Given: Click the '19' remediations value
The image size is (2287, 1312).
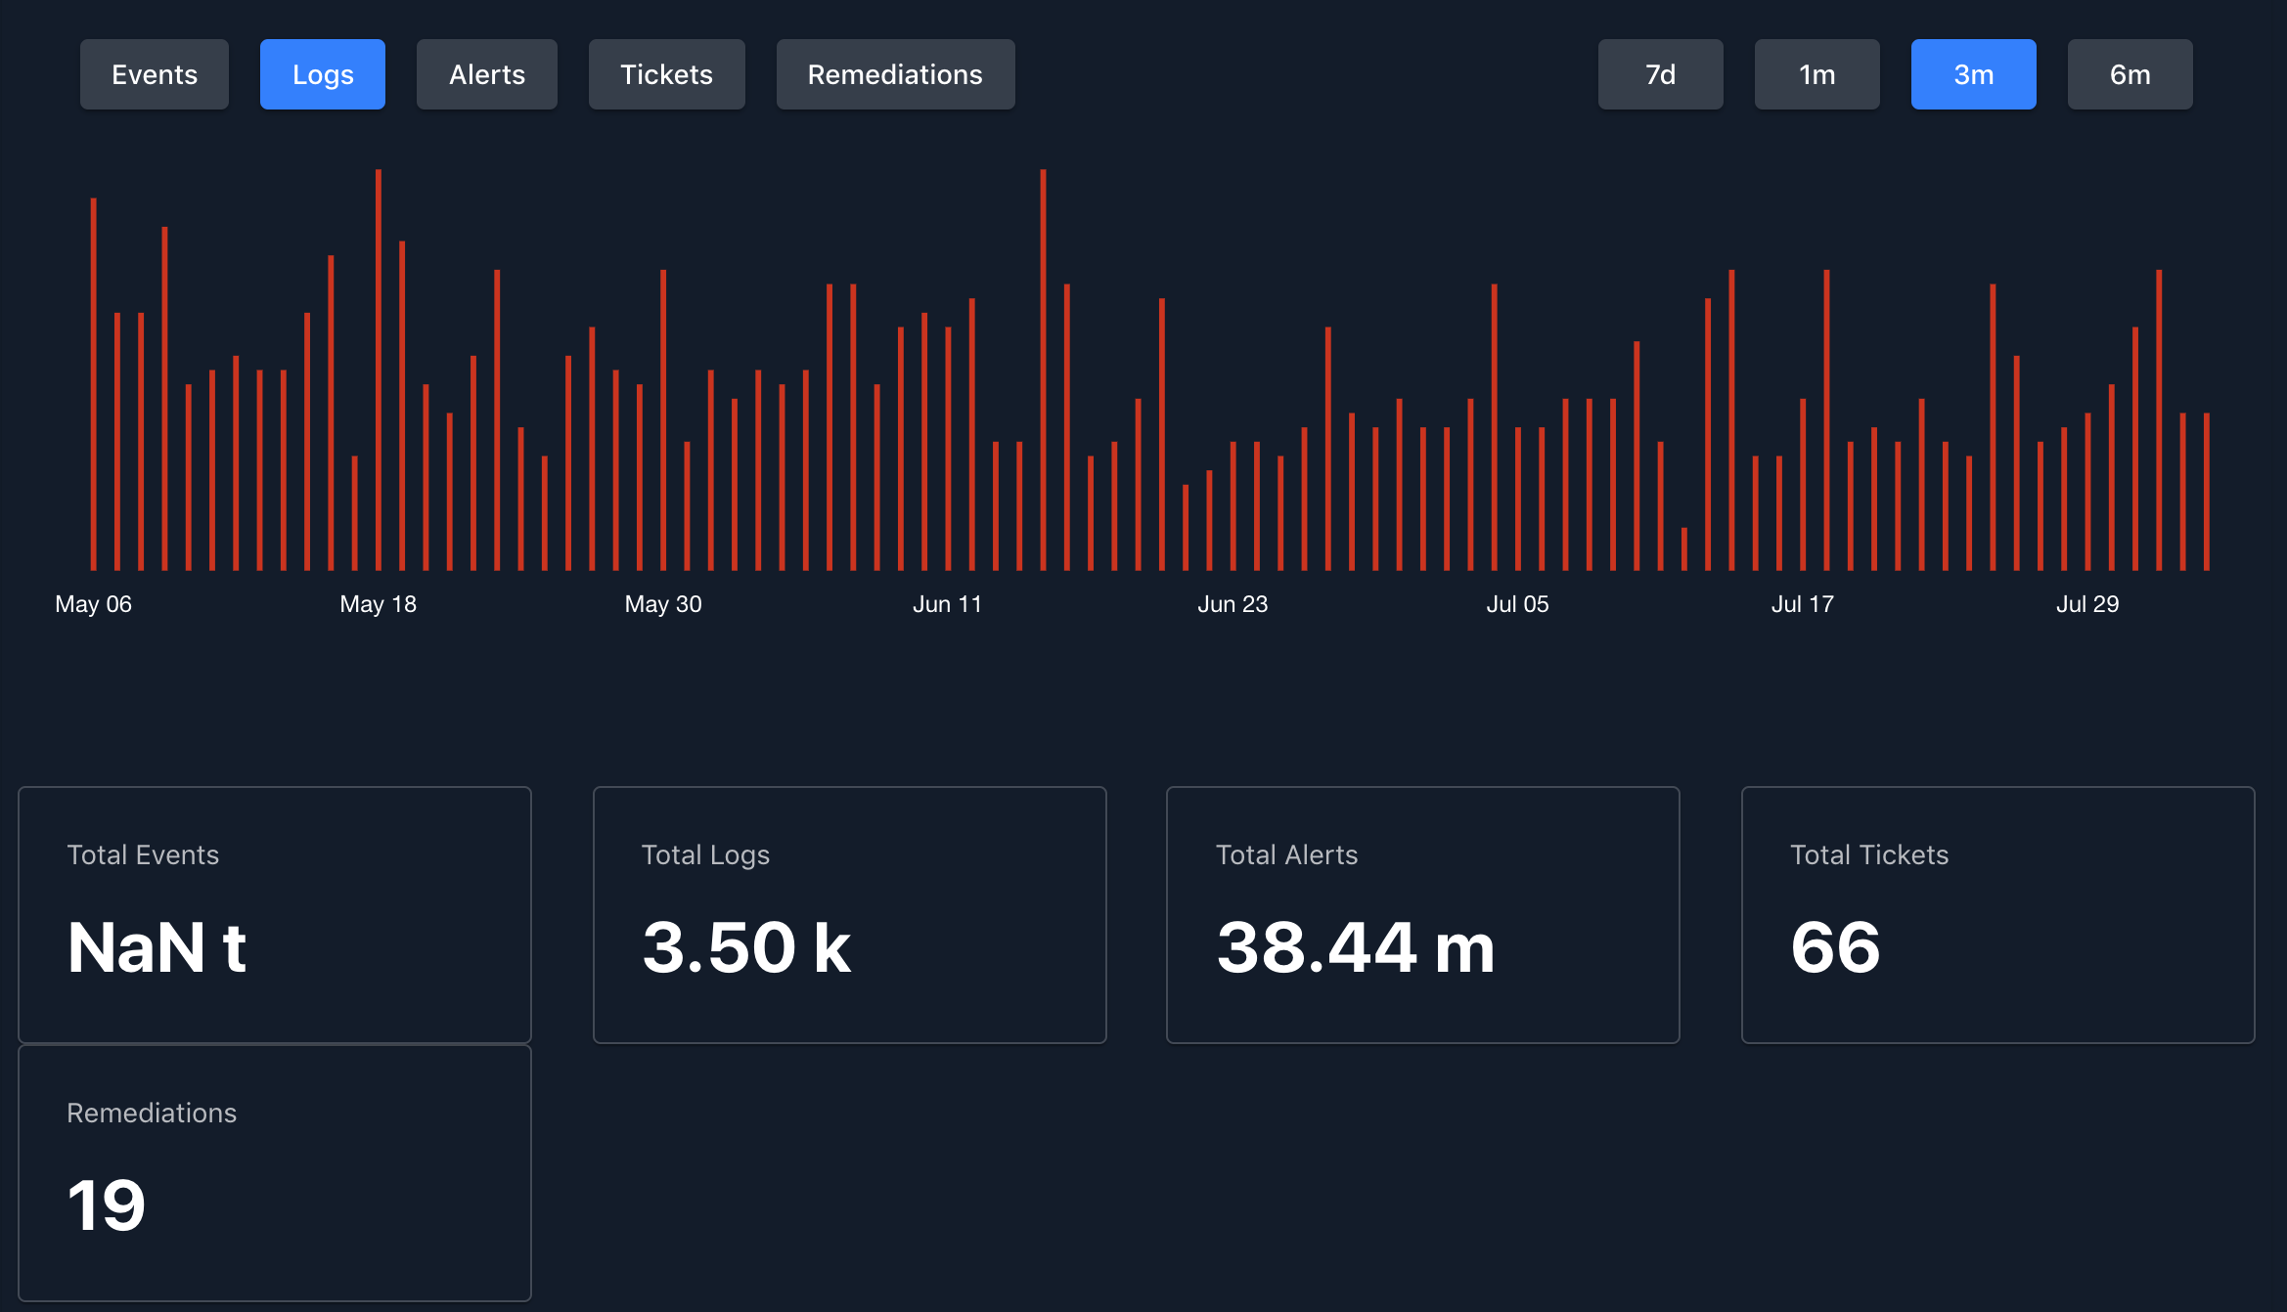Looking at the screenshot, I should pos(106,1205).
